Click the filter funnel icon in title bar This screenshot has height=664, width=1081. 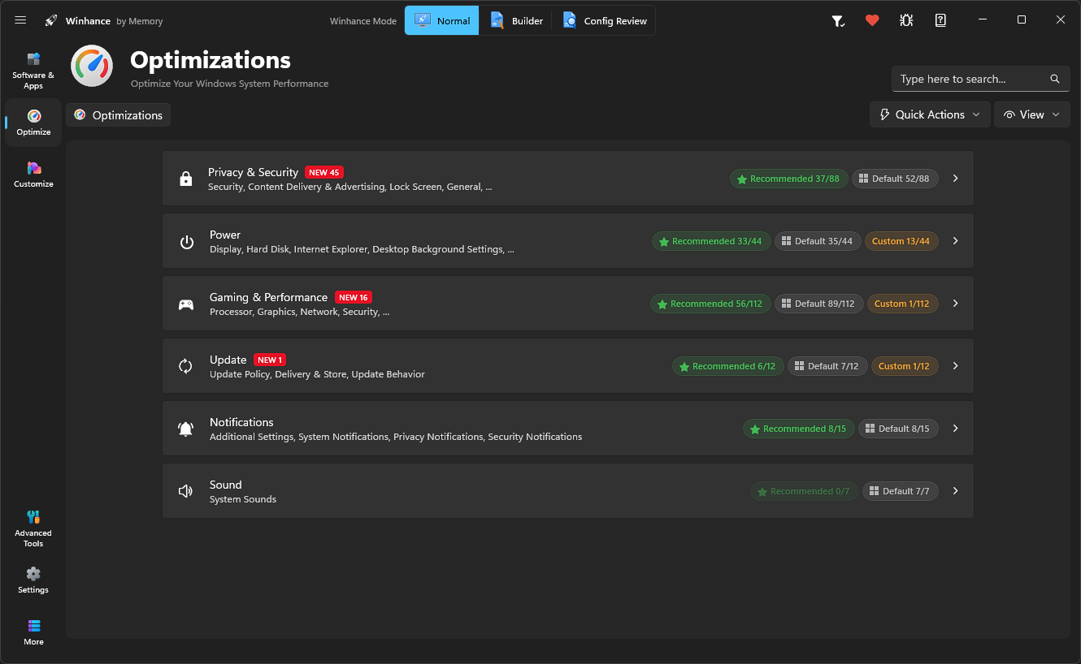(838, 21)
